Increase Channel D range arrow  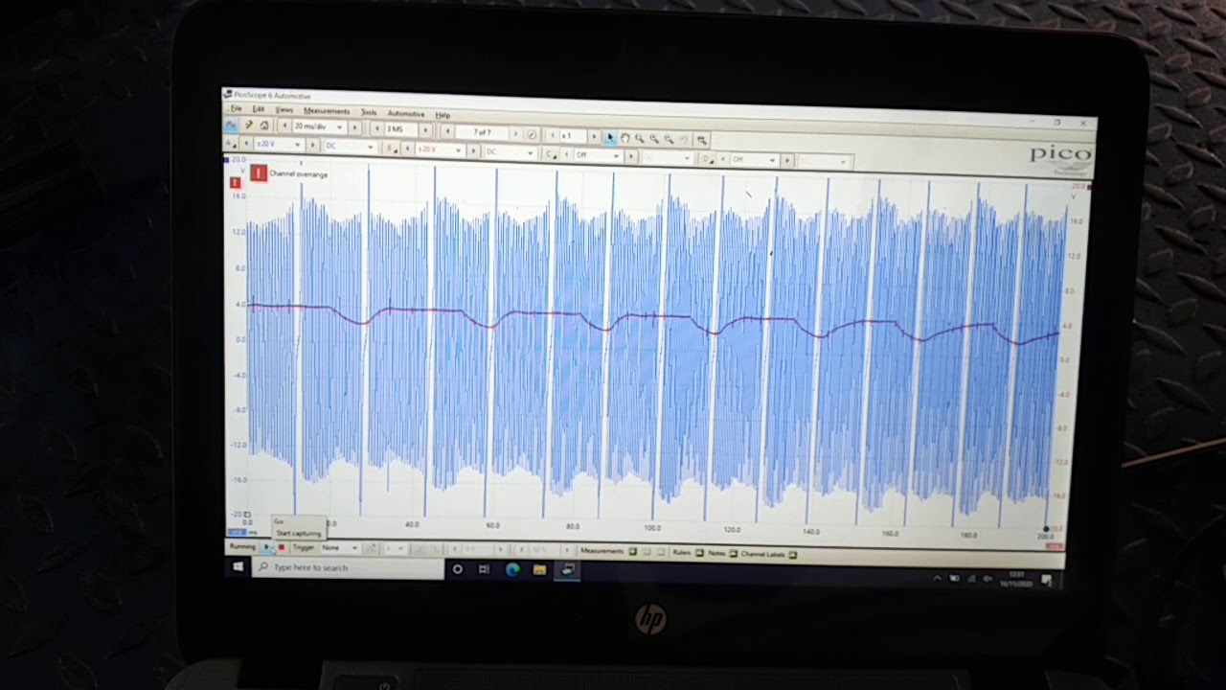pos(787,160)
